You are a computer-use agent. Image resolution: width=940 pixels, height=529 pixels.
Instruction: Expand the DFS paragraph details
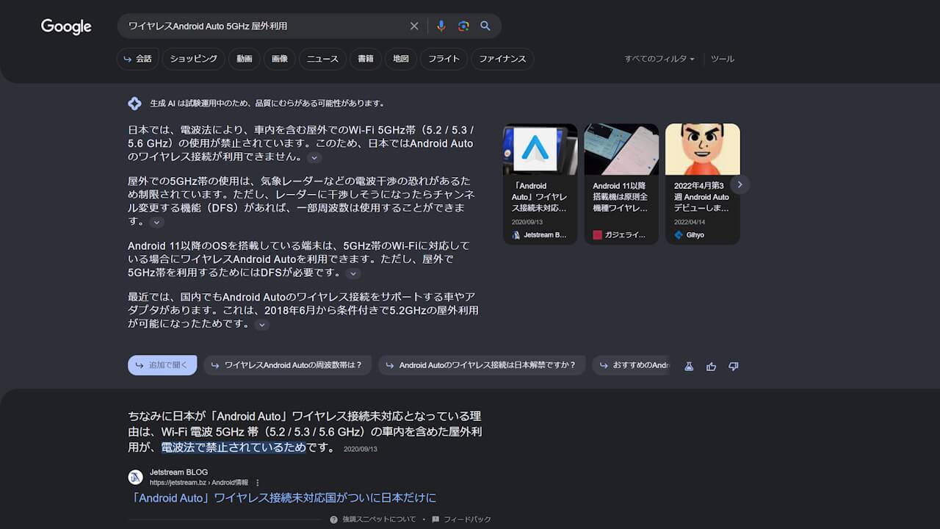(x=156, y=222)
